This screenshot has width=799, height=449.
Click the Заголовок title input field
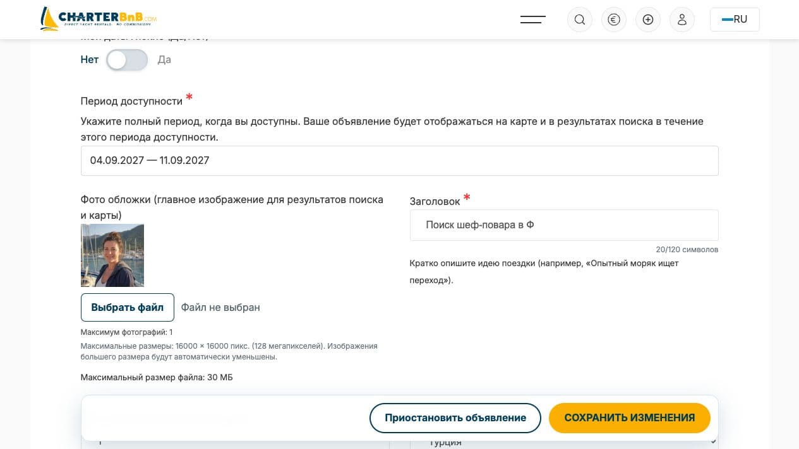[x=564, y=225]
